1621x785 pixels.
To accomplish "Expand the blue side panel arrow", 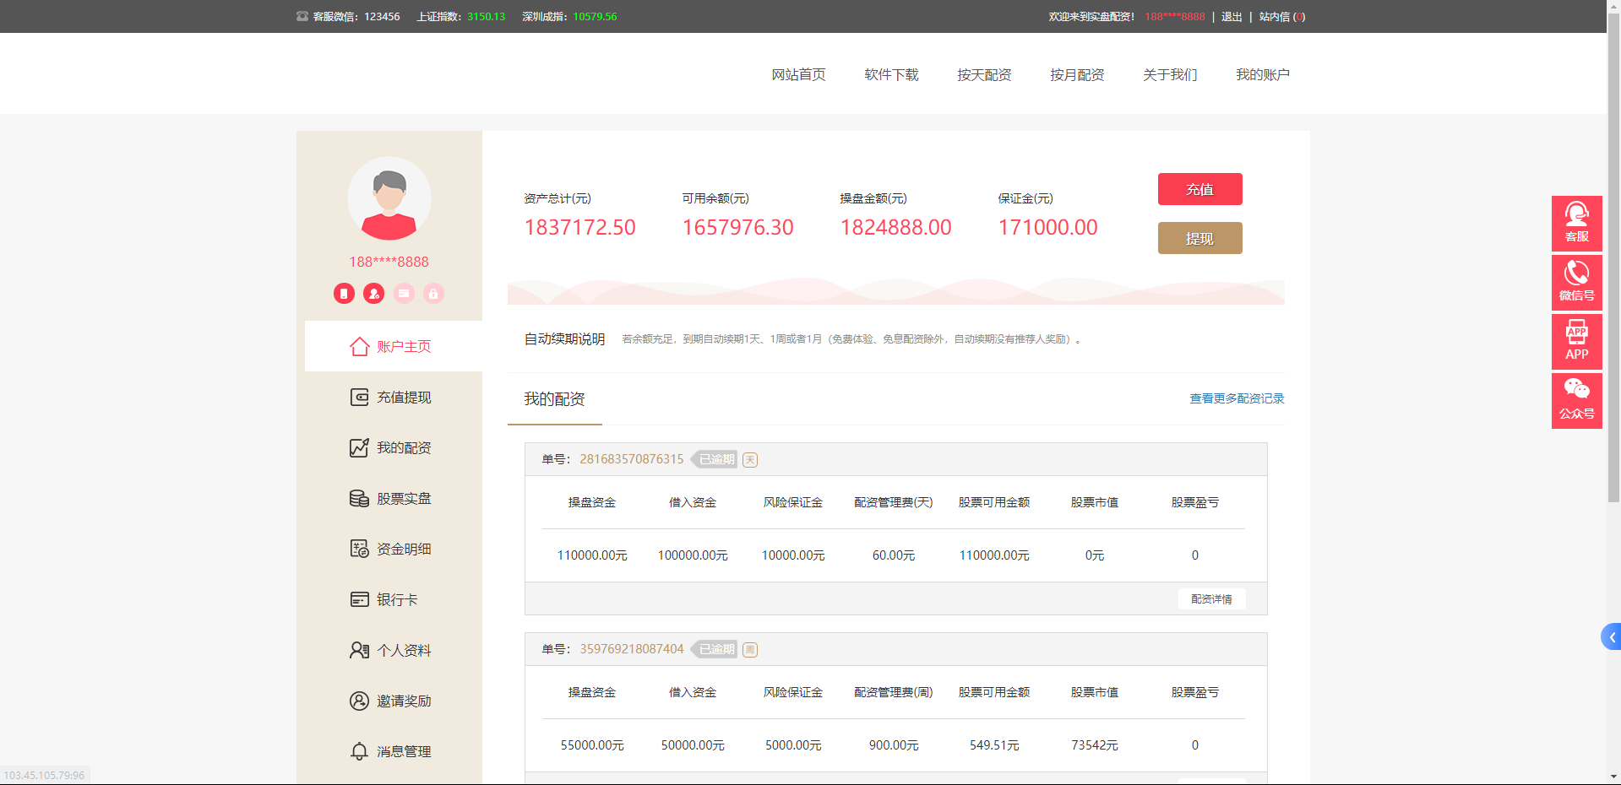I will click(x=1612, y=637).
